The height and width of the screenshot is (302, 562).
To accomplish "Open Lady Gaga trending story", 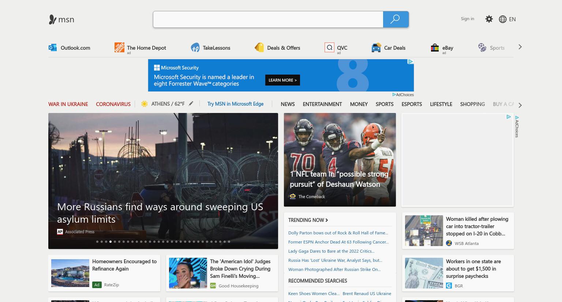I will (331, 251).
